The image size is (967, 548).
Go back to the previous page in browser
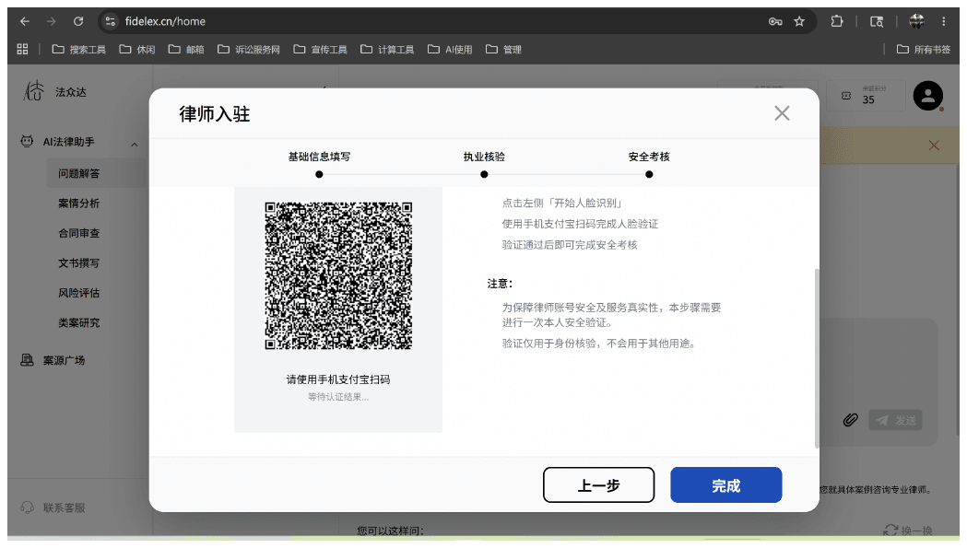(25, 21)
